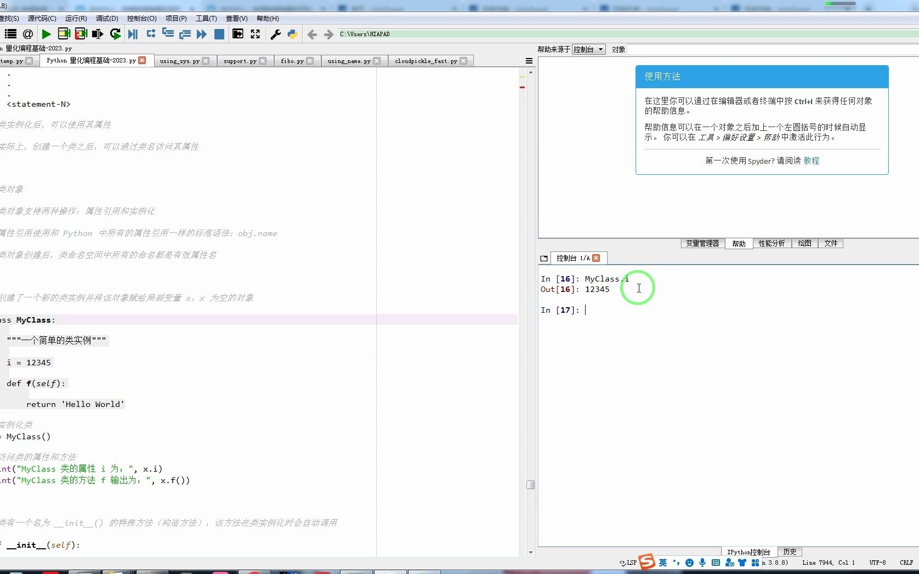Switch to 历史 tab at bottom
Screen dimensions: 919x574
tap(790, 552)
